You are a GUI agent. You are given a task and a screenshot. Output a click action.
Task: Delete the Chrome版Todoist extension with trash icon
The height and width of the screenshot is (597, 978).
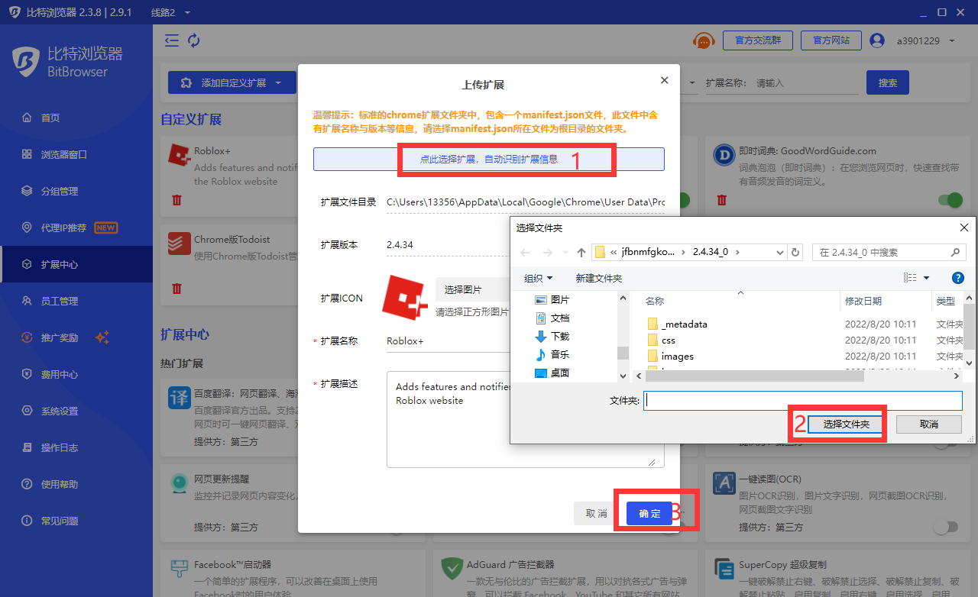point(176,289)
